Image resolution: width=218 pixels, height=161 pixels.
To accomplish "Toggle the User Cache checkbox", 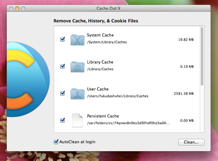I will click(x=62, y=93).
